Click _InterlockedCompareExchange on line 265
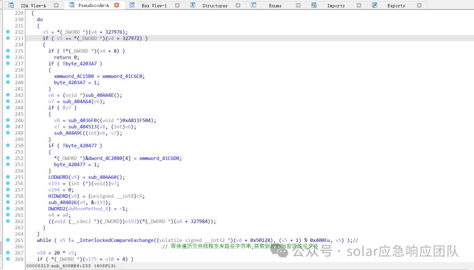 115,240
